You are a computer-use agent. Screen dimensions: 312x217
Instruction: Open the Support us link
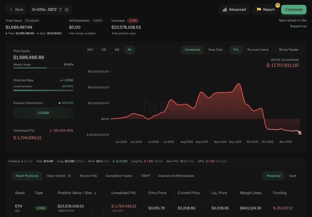pos(298,26)
